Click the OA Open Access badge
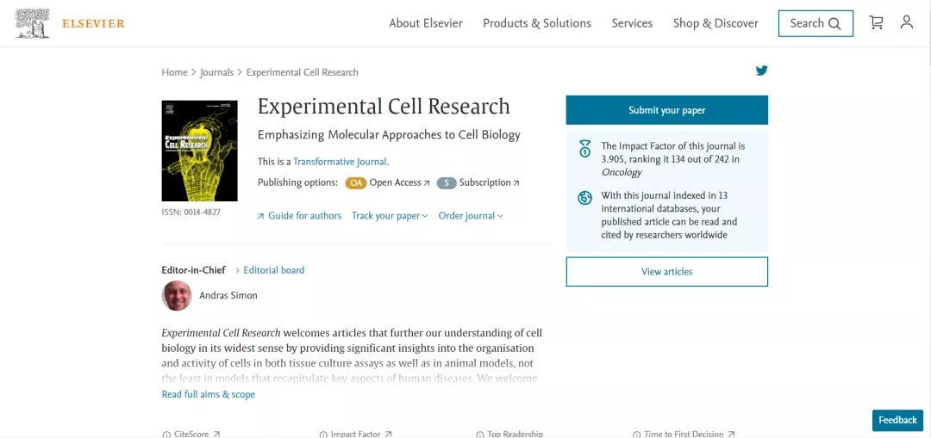Screen dimensions: 931x438 (355, 182)
